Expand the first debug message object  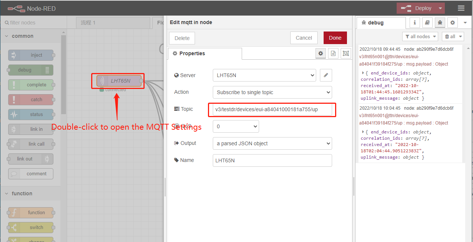click(x=363, y=73)
